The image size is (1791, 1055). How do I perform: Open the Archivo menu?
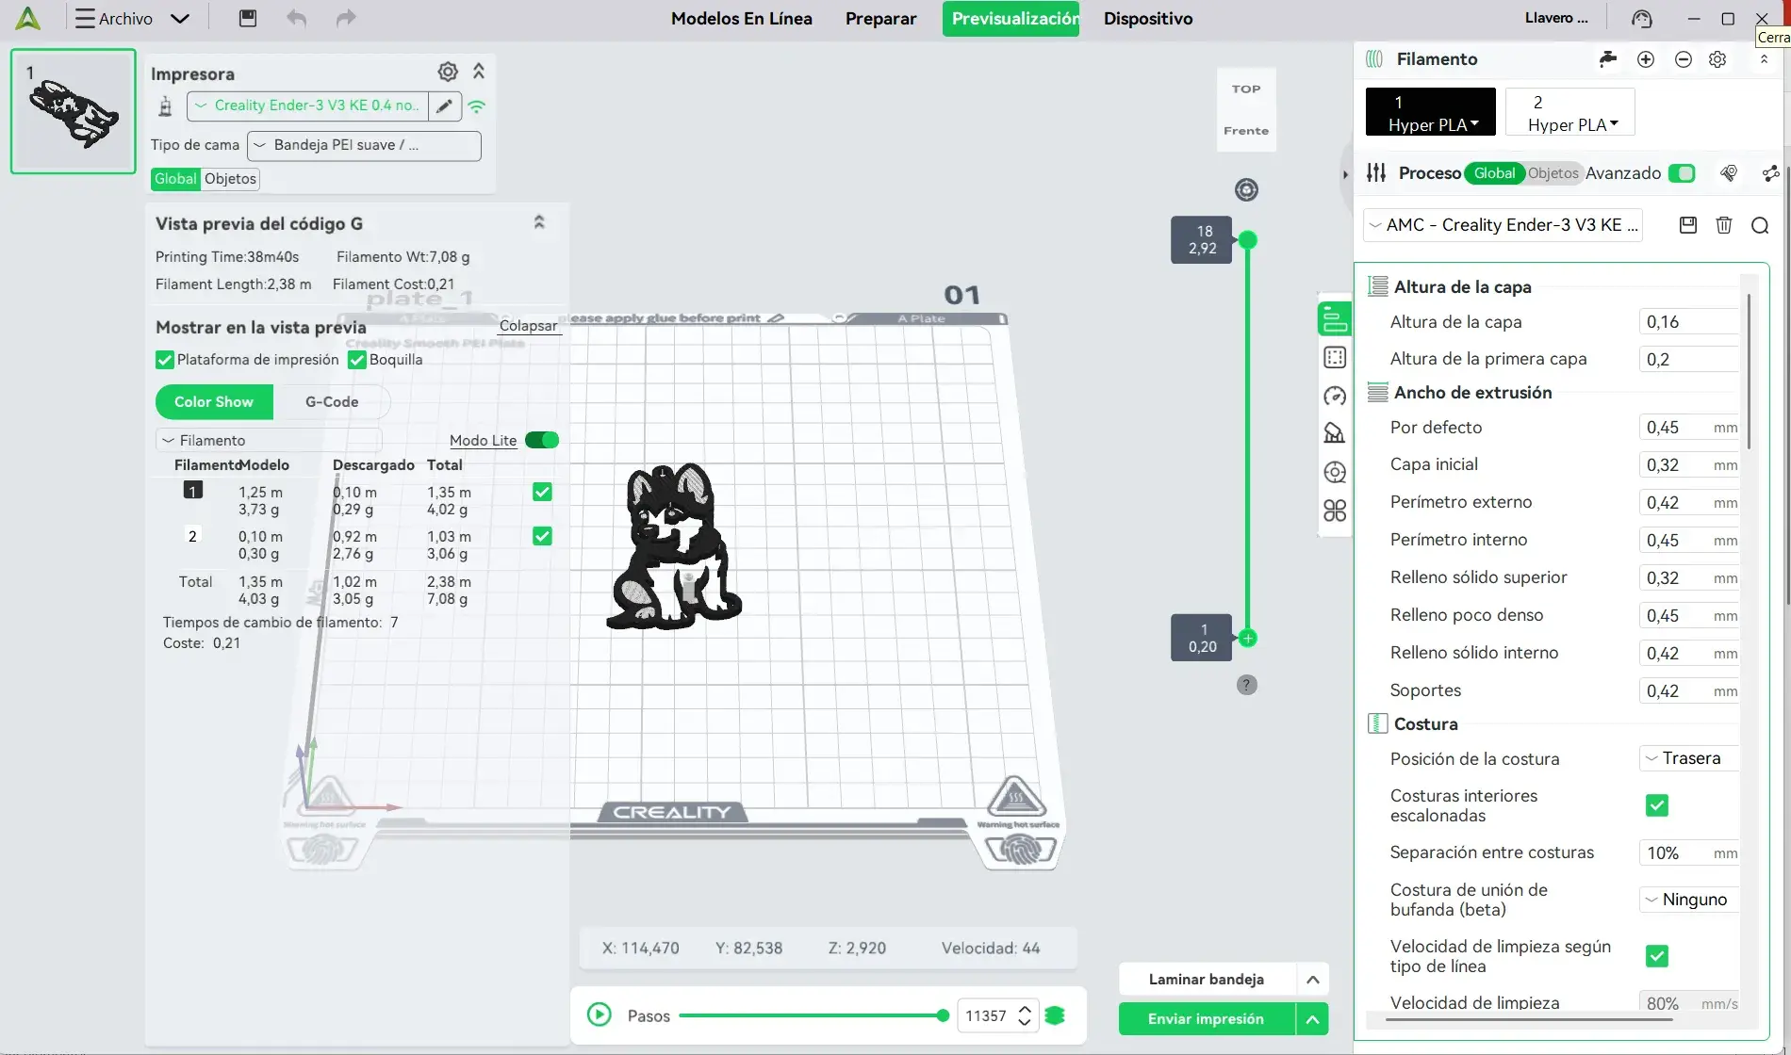[x=133, y=18]
